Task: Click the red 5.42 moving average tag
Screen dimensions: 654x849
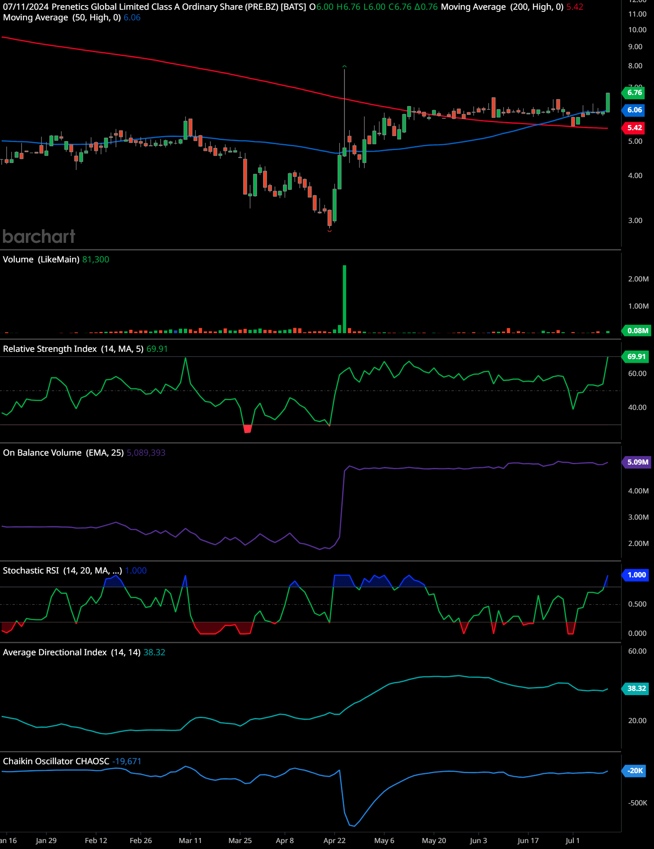Action: coord(634,128)
